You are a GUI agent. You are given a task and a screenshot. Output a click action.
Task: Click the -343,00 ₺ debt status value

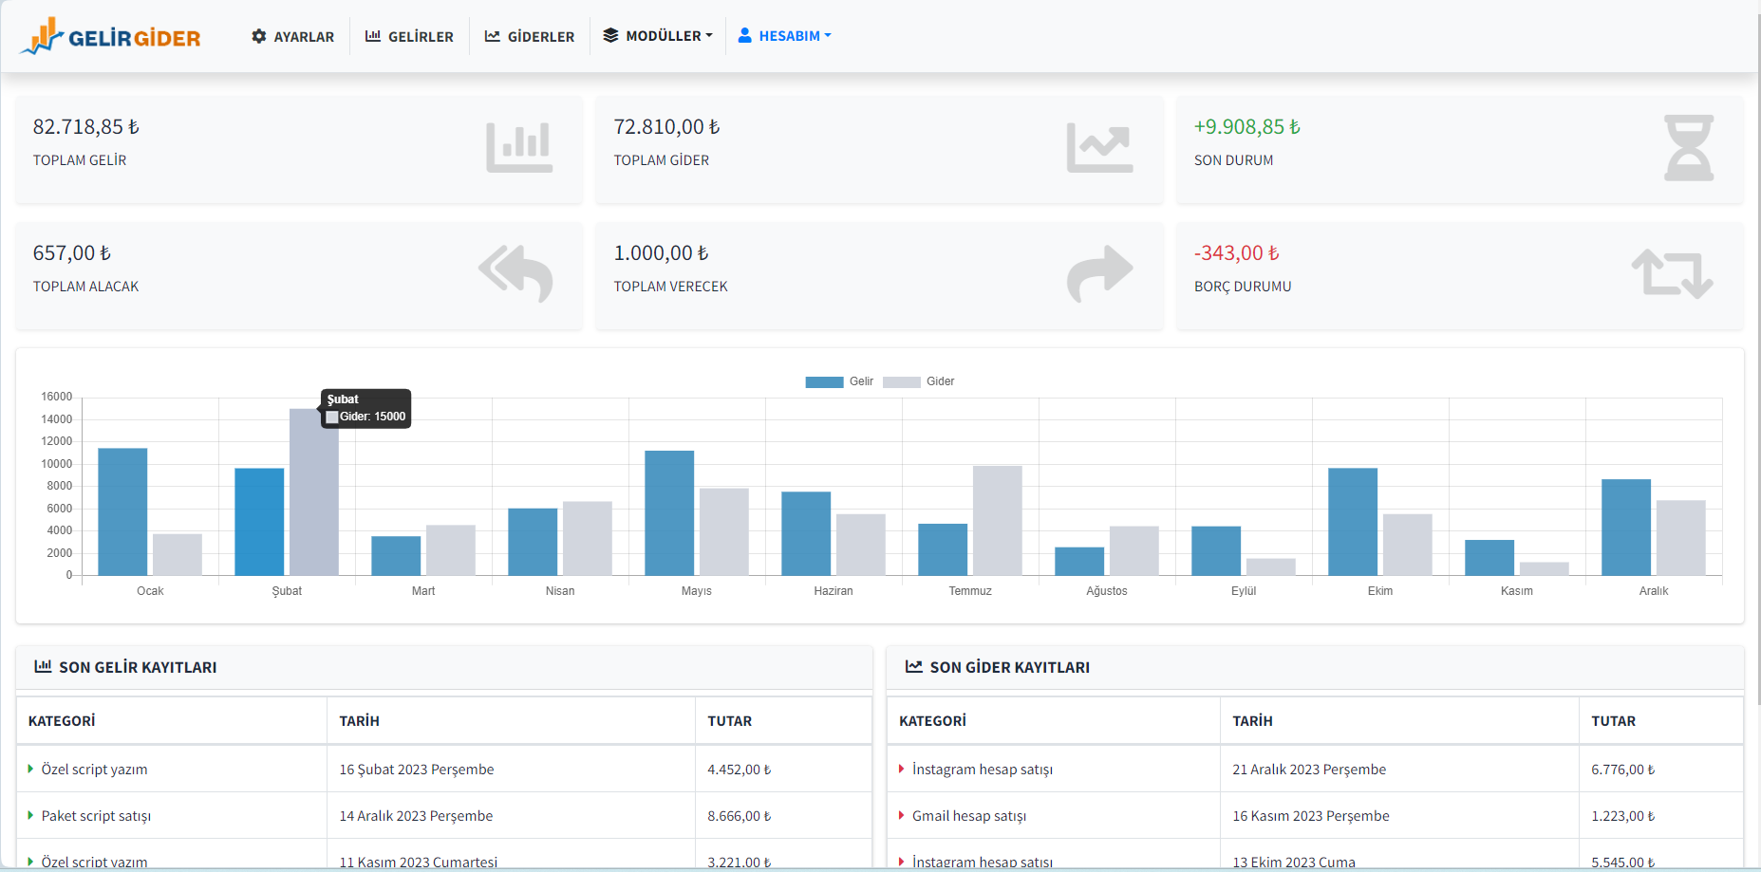tap(1237, 253)
